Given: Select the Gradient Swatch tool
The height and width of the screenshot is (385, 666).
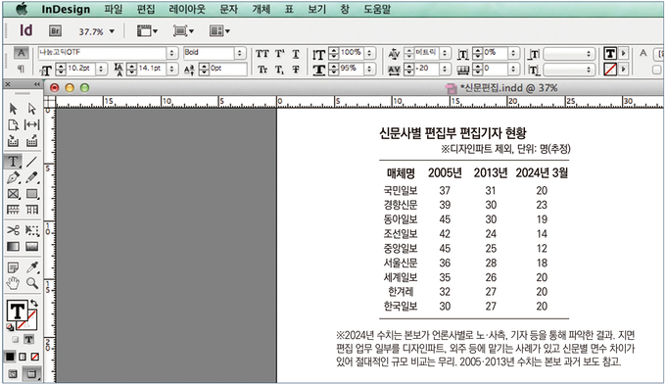Looking at the screenshot, I should (13, 247).
